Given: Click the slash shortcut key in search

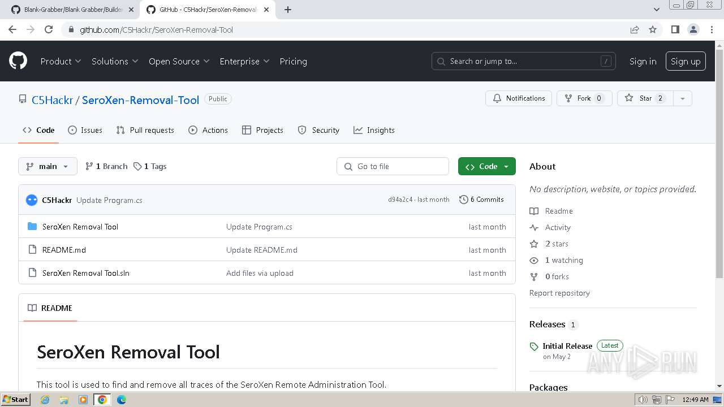Looking at the screenshot, I should [606, 61].
